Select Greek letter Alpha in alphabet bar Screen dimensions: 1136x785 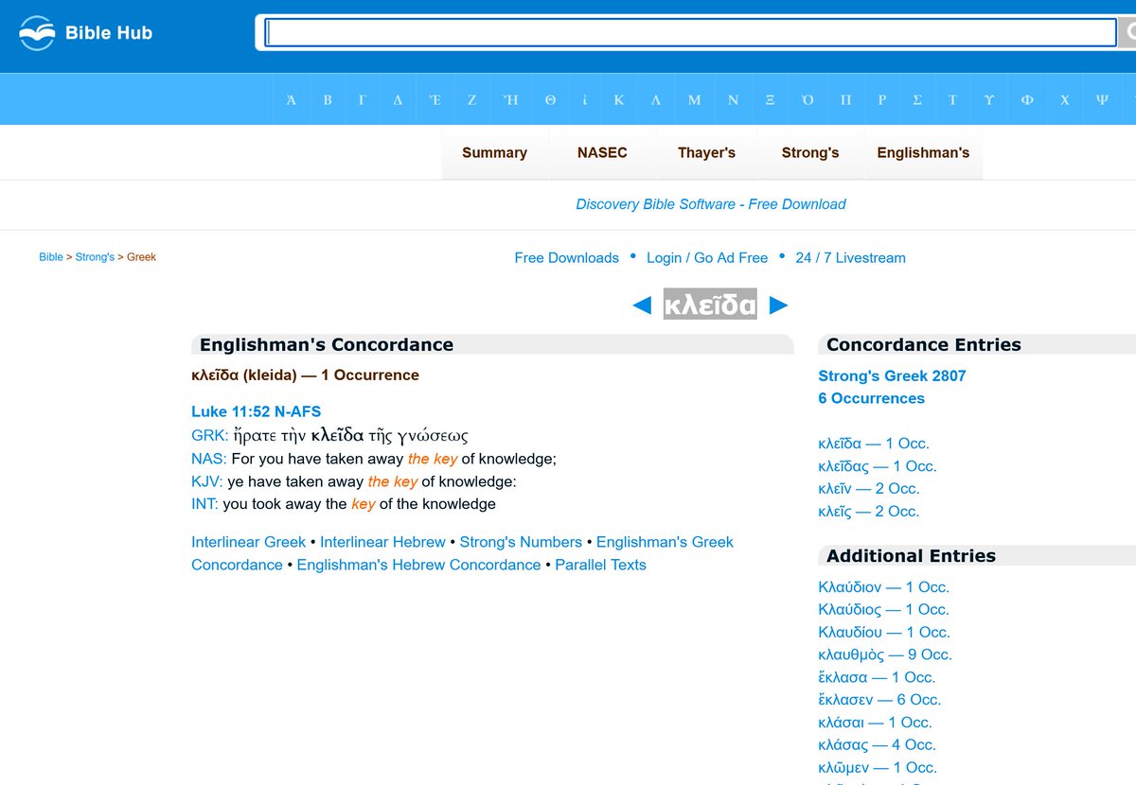click(292, 99)
